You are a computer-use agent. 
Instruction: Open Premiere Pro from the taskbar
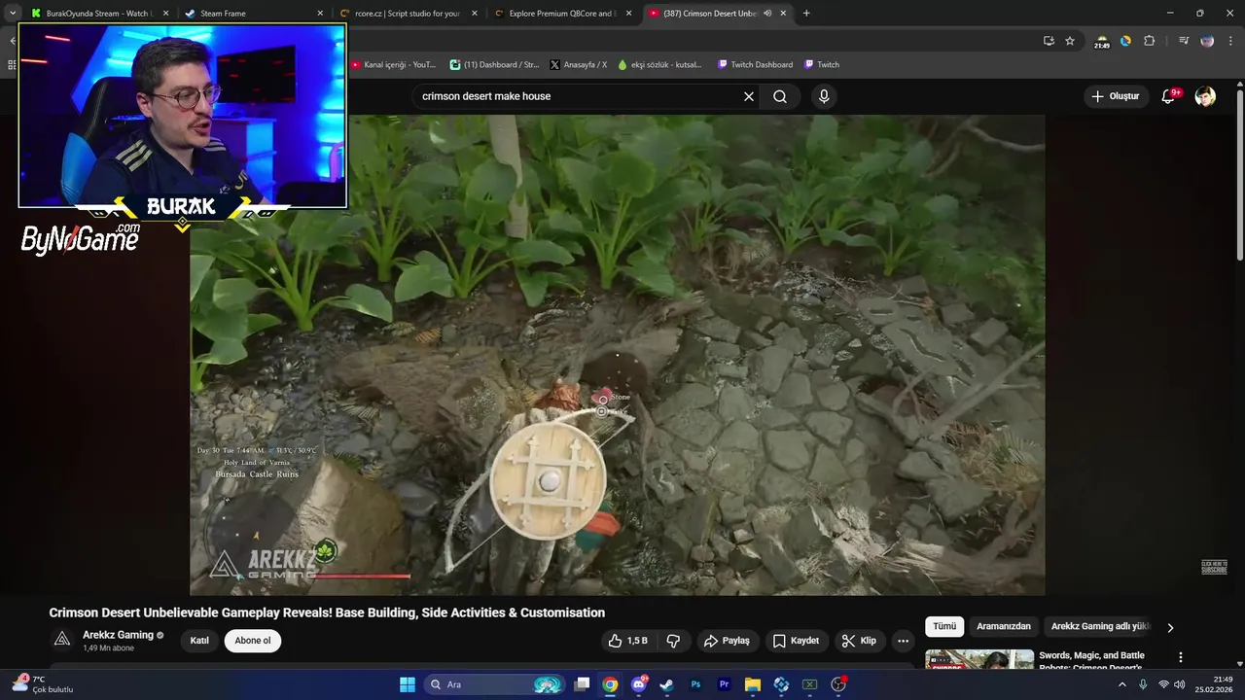(x=724, y=684)
